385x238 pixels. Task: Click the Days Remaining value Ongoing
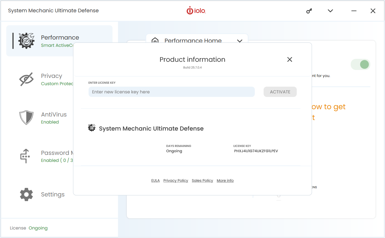tap(174, 151)
